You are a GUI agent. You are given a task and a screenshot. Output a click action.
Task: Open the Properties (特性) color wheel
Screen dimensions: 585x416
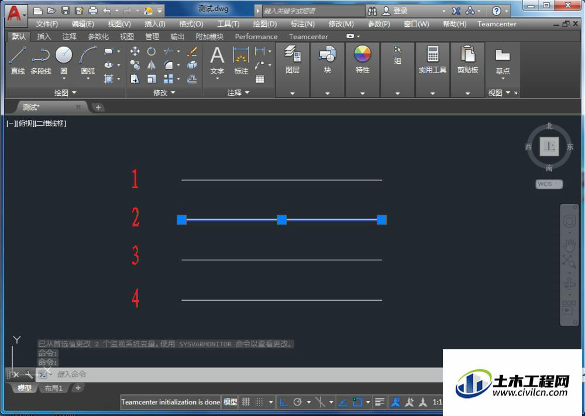tap(362, 54)
